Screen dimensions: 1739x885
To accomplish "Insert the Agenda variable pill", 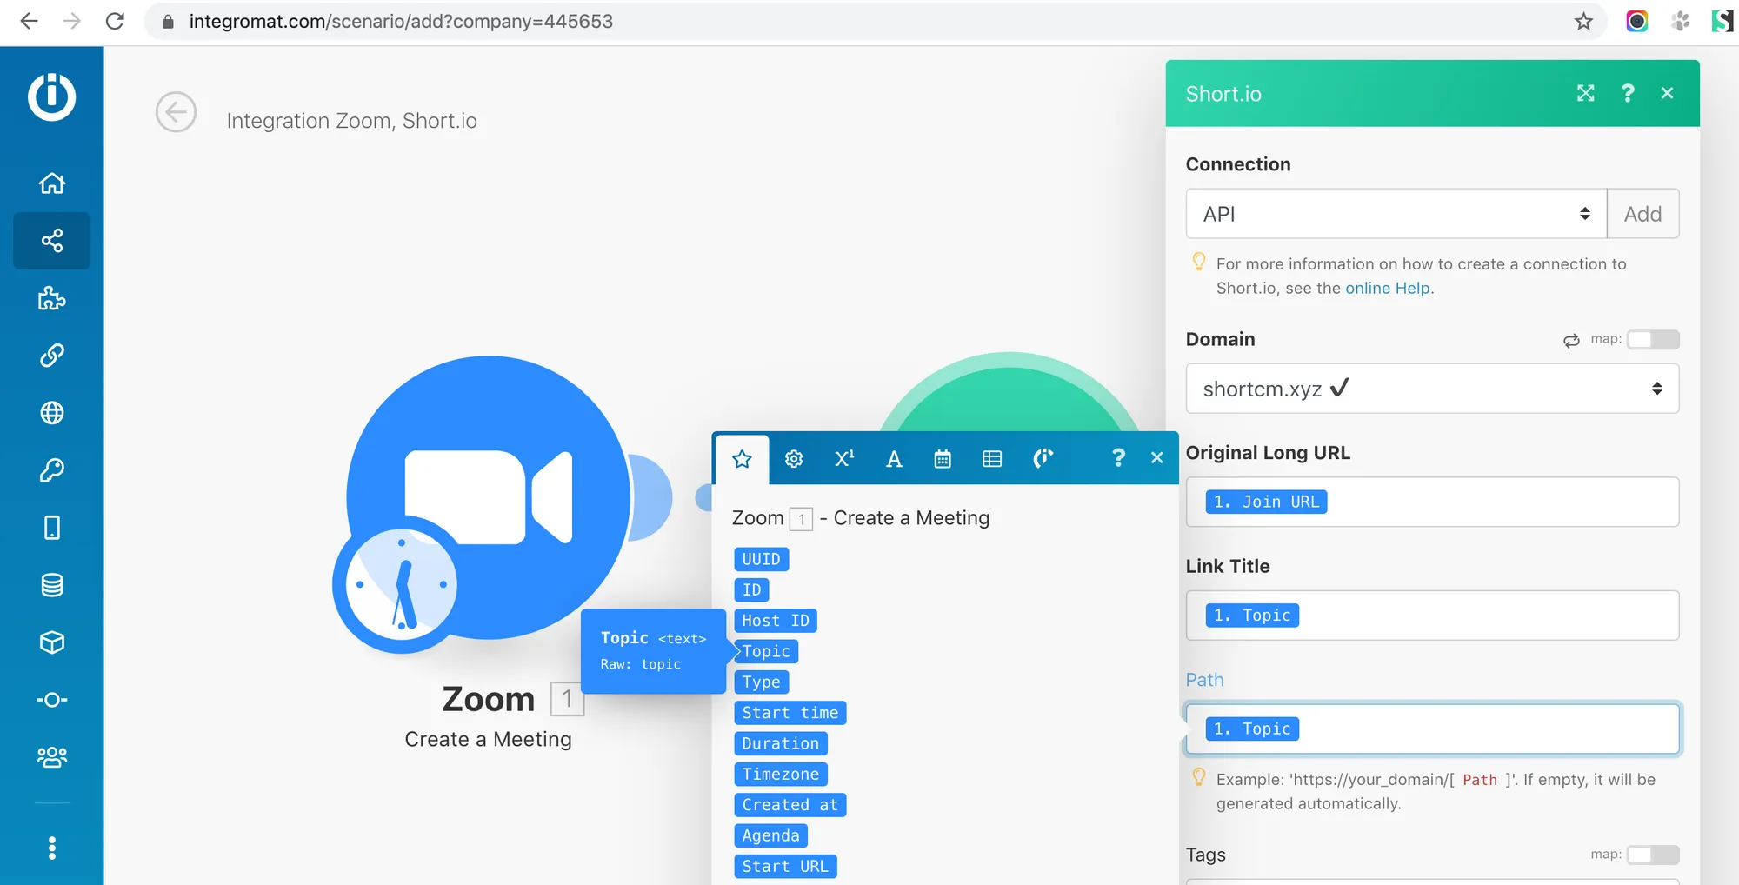I will [x=771, y=835].
